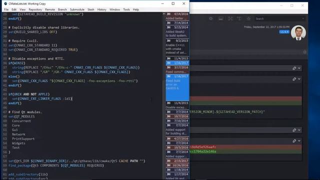Click the first edit pencil icon in diff list
Image resolution: width=320 pixels, height=180 pixels.
click(294, 68)
